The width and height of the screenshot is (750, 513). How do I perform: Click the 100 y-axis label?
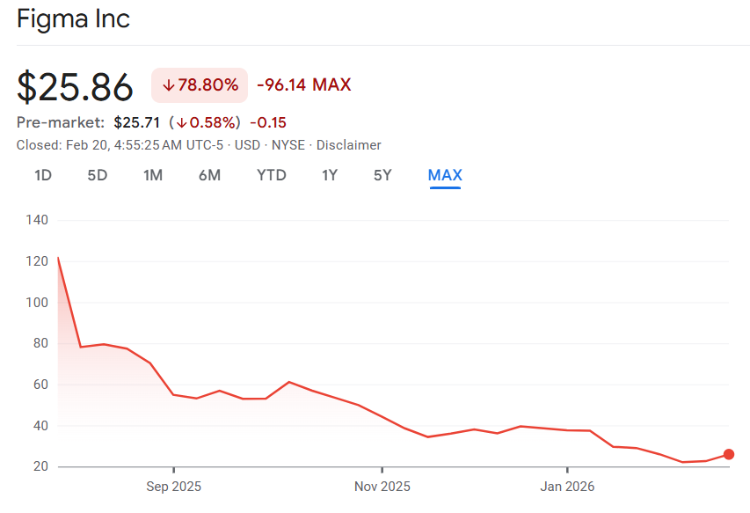[37, 303]
